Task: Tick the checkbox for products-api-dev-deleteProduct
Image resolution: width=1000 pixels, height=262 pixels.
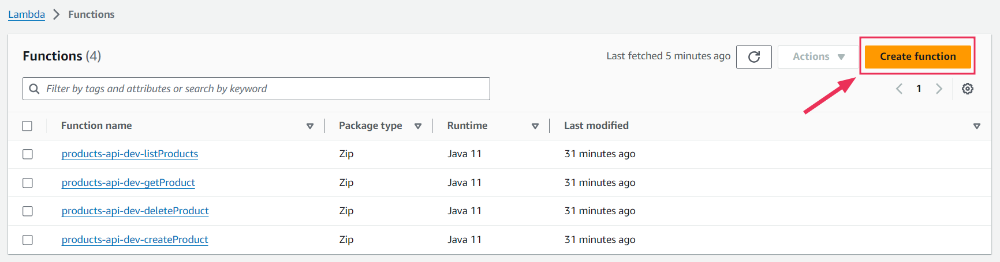Action: pos(27,211)
